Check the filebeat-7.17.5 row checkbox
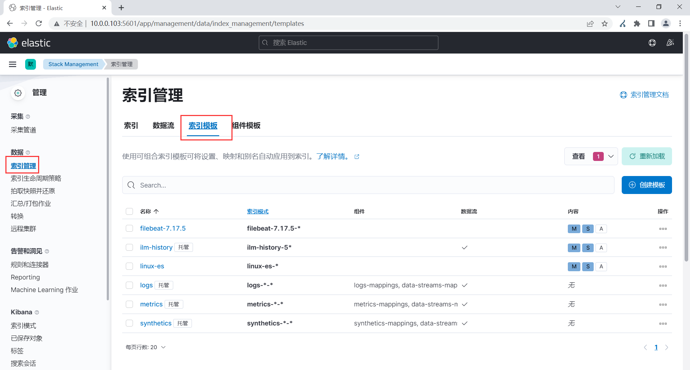 tap(129, 228)
